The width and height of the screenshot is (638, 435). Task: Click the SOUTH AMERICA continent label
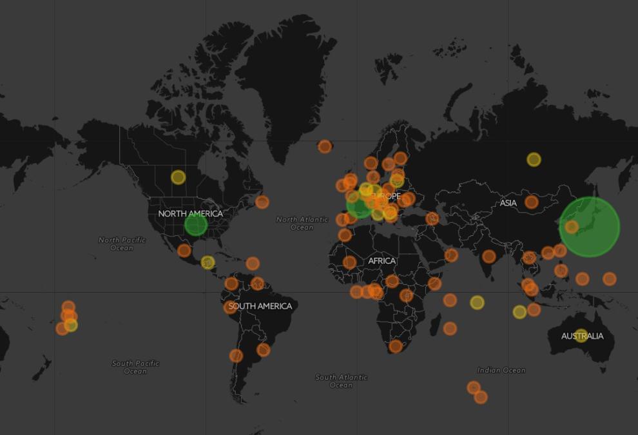260,306
